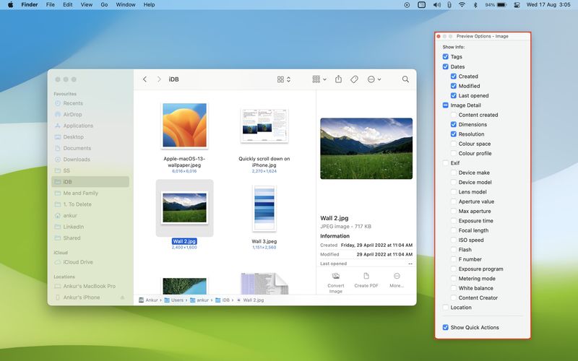Toggle the Last opened checkbox

tap(454, 95)
